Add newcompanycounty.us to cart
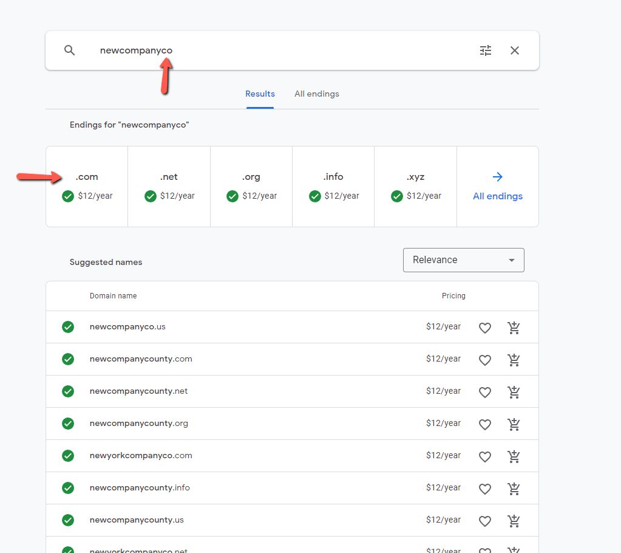Image resolution: width=621 pixels, height=553 pixels. 514,521
